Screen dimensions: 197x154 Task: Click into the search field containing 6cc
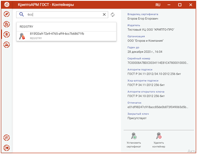[62, 14]
